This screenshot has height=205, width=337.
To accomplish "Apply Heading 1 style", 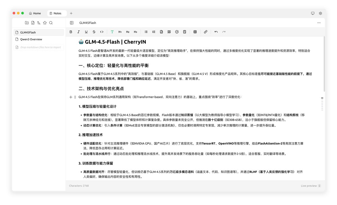I will [x=120, y=32].
